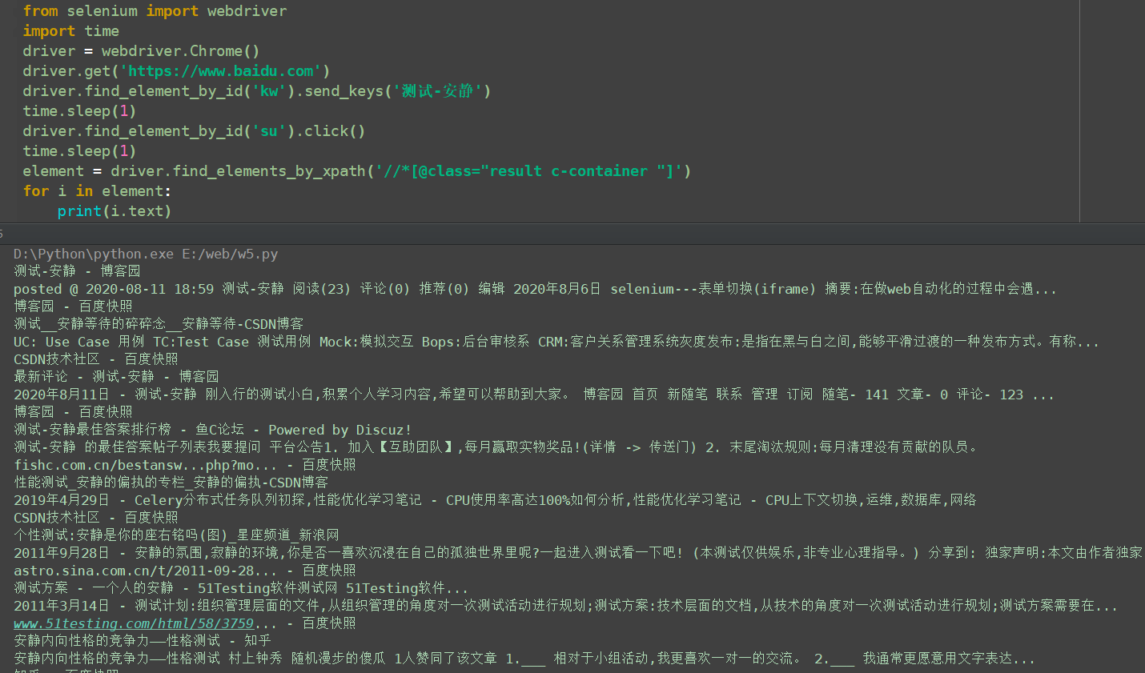The height and width of the screenshot is (673, 1145).
Task: Click the output line mentioning 'Powered by Discuz!'
Action: (212, 430)
